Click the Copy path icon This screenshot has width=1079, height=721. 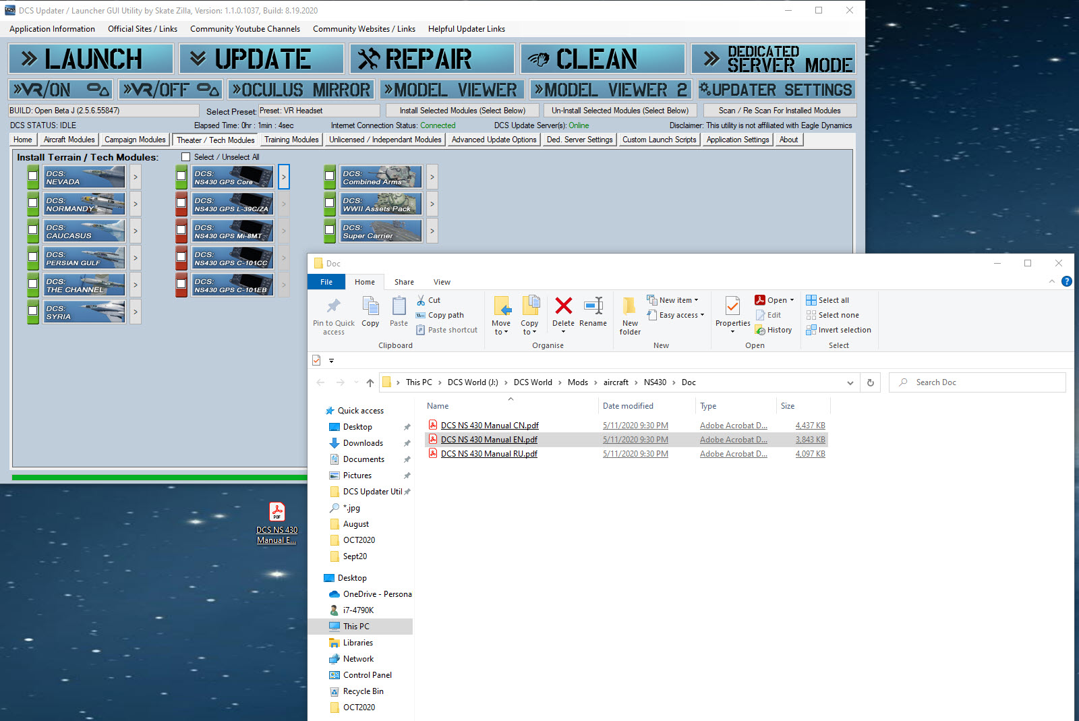421,315
